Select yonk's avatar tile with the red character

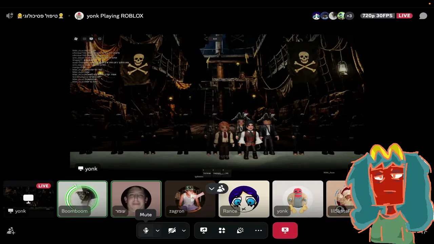298,199
